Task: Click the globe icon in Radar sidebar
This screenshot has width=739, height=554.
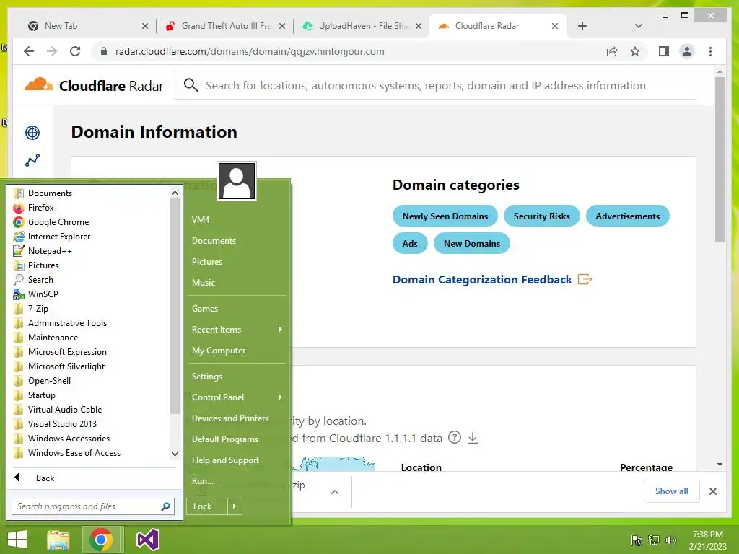Action: coord(32,133)
